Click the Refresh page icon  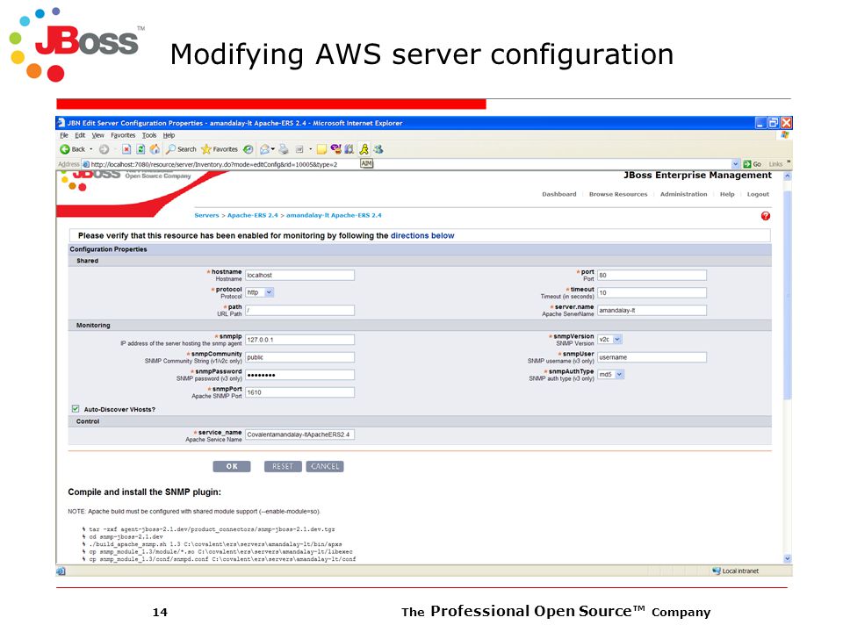click(140, 149)
